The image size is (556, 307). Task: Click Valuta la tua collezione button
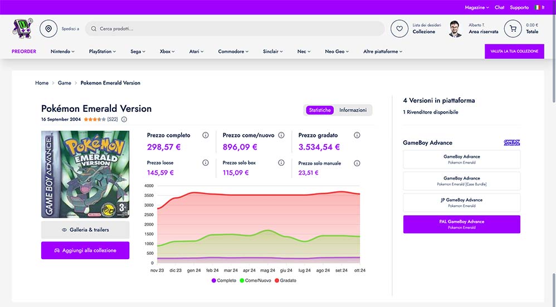point(514,51)
